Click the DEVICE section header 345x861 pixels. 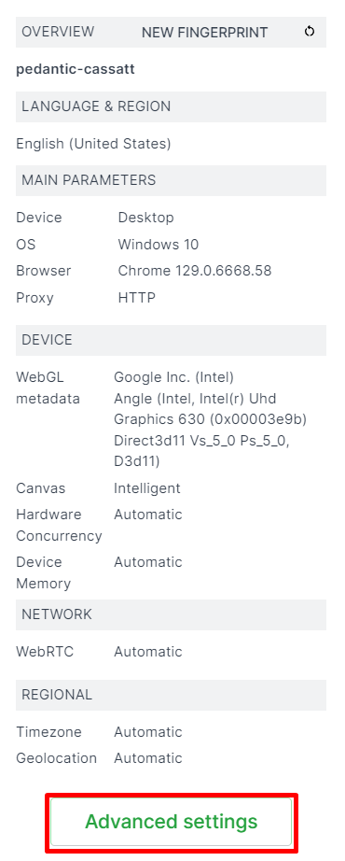coord(172,340)
